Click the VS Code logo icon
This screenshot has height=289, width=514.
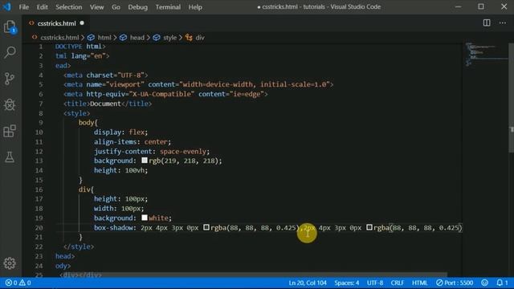[x=6, y=6]
